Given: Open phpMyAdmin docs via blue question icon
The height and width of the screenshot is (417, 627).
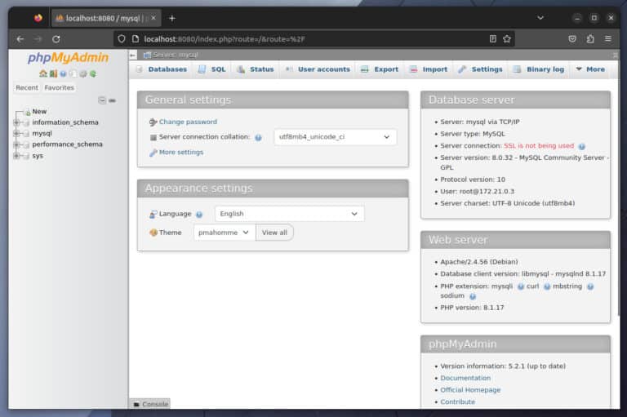Looking at the screenshot, I should (63, 73).
